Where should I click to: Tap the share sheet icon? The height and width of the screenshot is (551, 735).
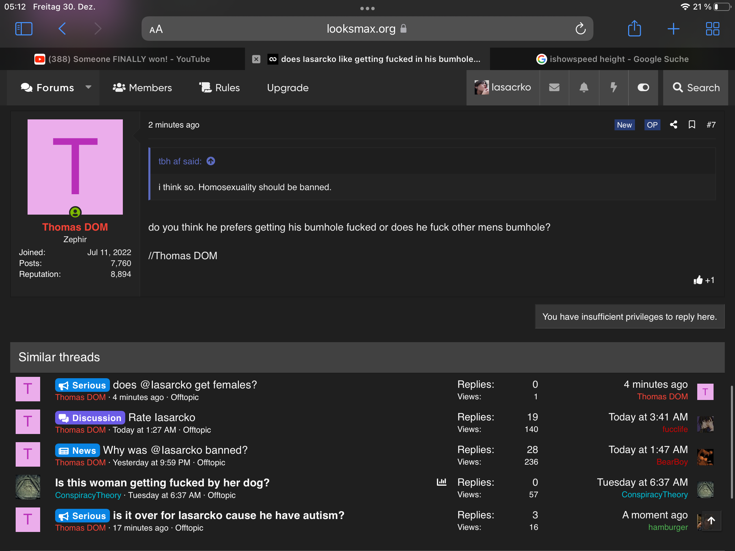[634, 28]
